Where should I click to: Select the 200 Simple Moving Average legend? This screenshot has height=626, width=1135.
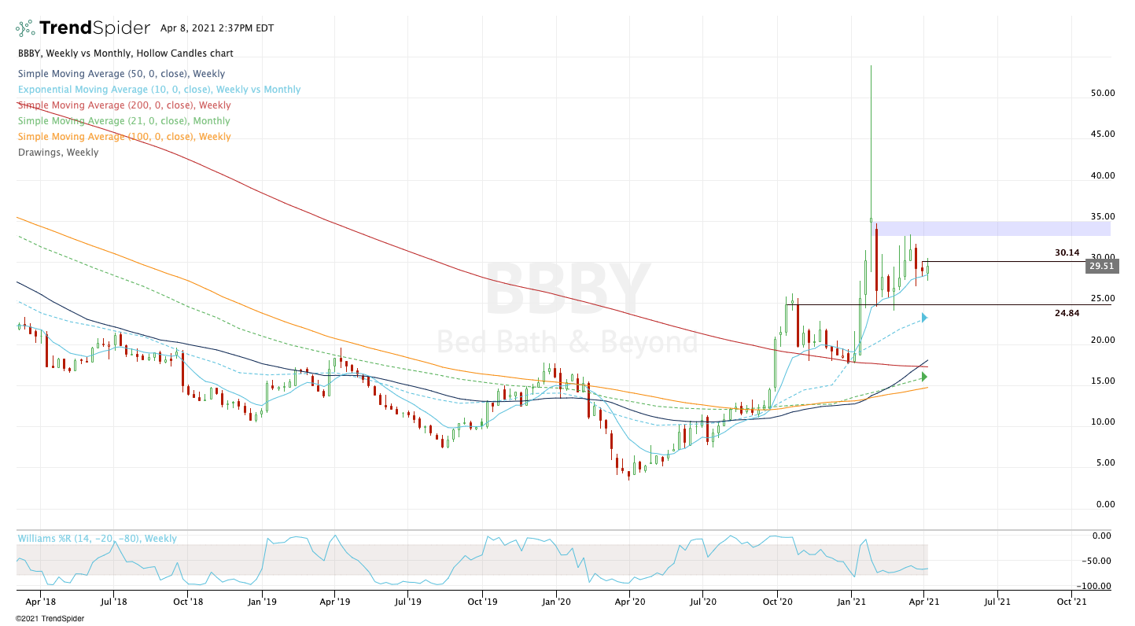pyautogui.click(x=124, y=105)
